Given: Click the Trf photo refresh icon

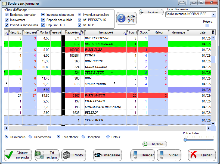Looking at the screenshot, I should [x=146, y=144].
